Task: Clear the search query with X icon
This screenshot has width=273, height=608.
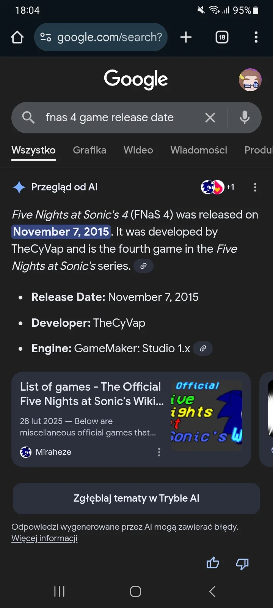Action: click(x=210, y=118)
